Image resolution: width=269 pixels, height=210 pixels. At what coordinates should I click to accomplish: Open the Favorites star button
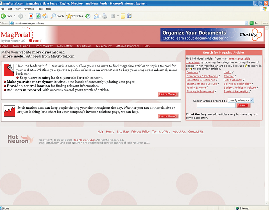(75, 16)
